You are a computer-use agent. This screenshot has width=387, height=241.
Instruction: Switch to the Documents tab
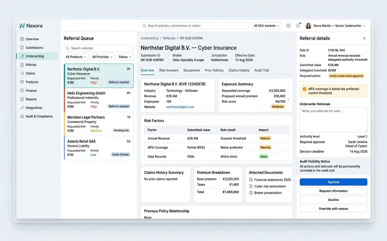coord(192,70)
